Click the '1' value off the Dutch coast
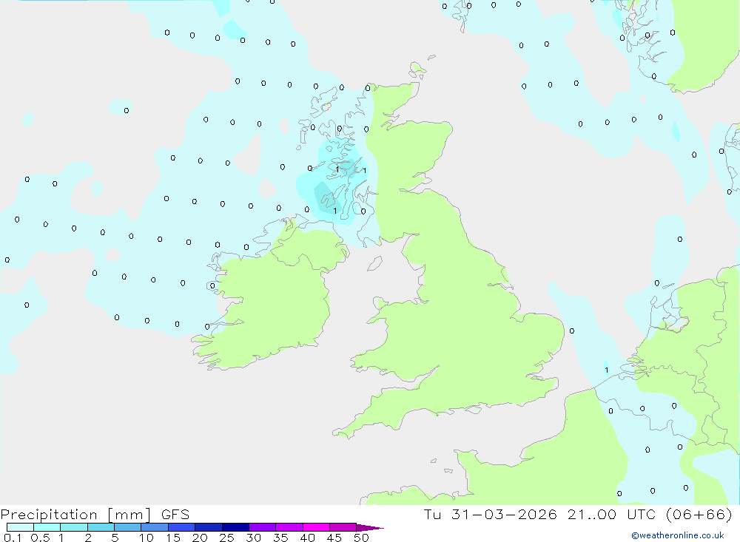Screen dimensions: 740x542 pyautogui.click(x=607, y=370)
